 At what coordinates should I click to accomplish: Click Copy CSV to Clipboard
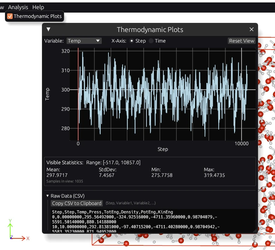click(x=77, y=203)
